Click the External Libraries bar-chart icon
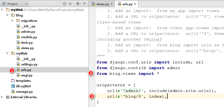 click(x=8, y=97)
